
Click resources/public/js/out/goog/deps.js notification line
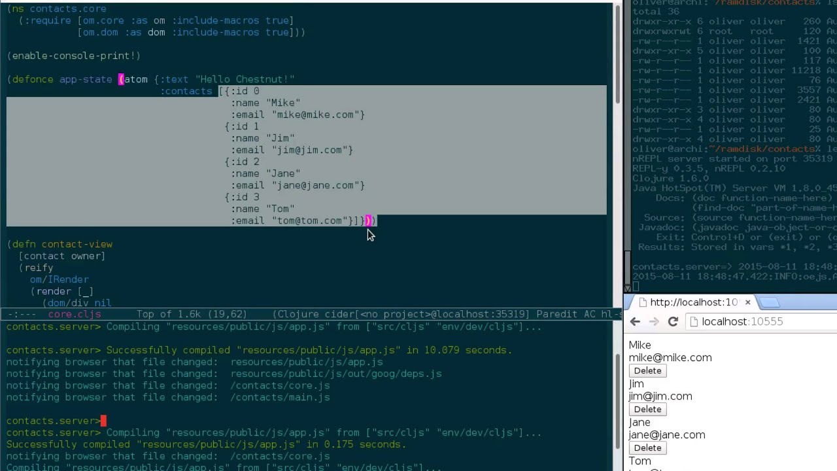click(224, 374)
